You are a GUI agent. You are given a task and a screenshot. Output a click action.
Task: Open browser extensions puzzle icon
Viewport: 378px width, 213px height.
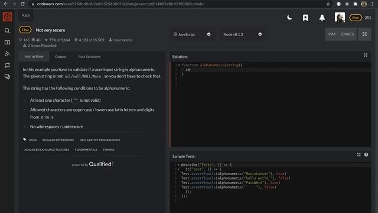[355, 4]
